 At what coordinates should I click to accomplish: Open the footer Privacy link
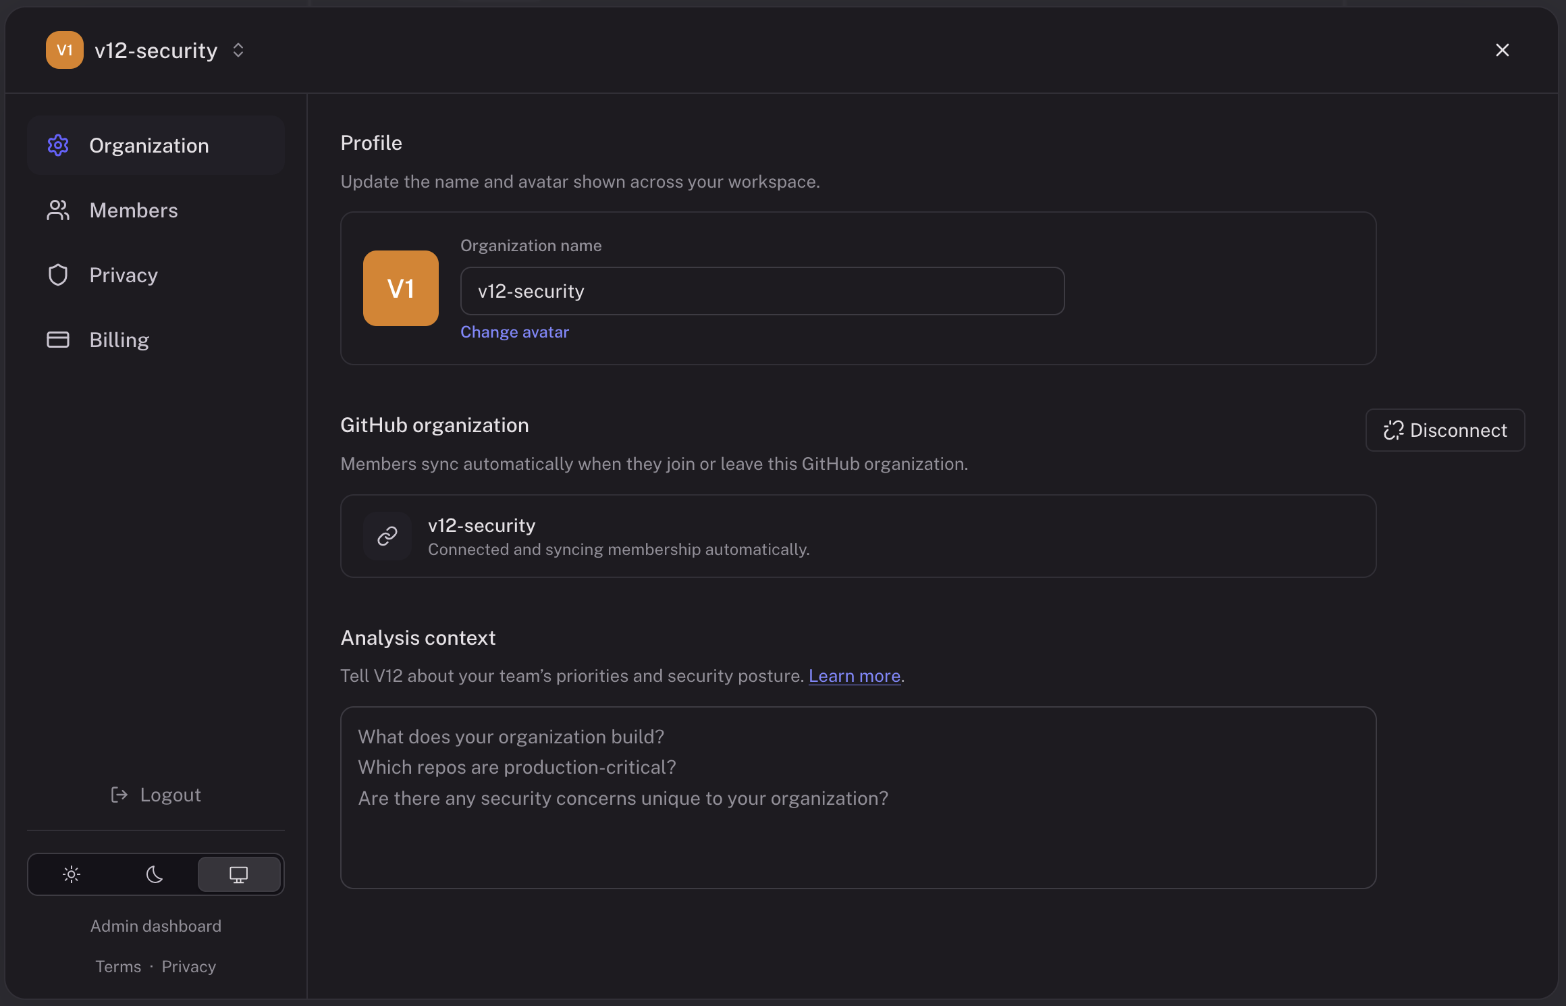coord(189,966)
